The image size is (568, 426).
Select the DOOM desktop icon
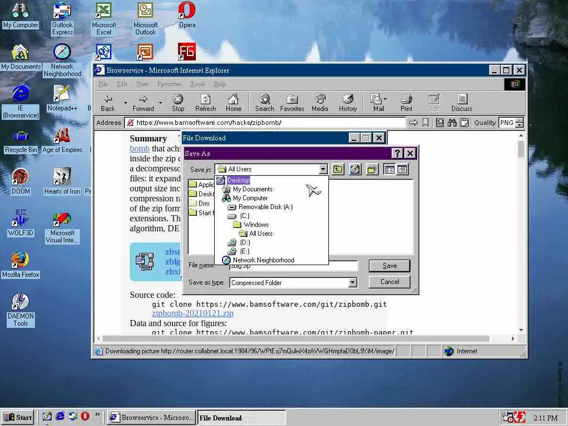pos(21,181)
